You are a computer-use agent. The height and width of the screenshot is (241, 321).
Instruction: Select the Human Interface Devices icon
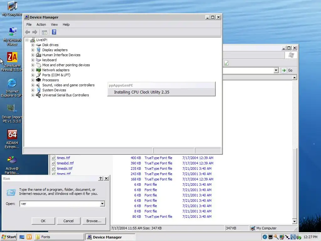[38, 55]
